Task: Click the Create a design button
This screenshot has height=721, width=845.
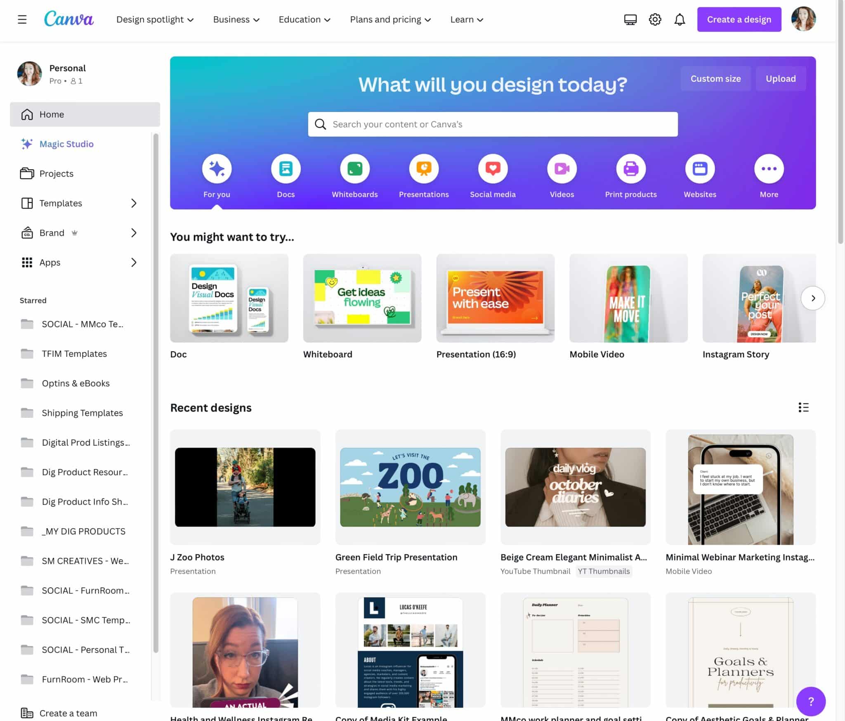Action: point(739,19)
